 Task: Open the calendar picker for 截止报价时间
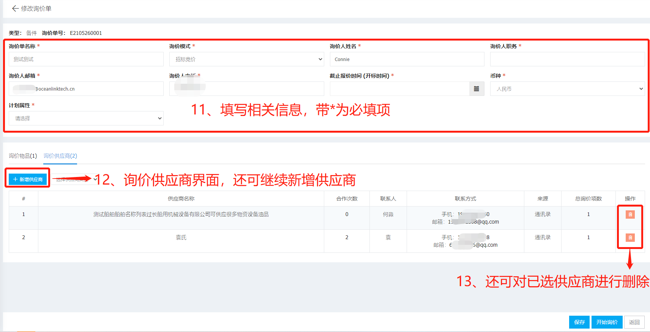click(476, 89)
